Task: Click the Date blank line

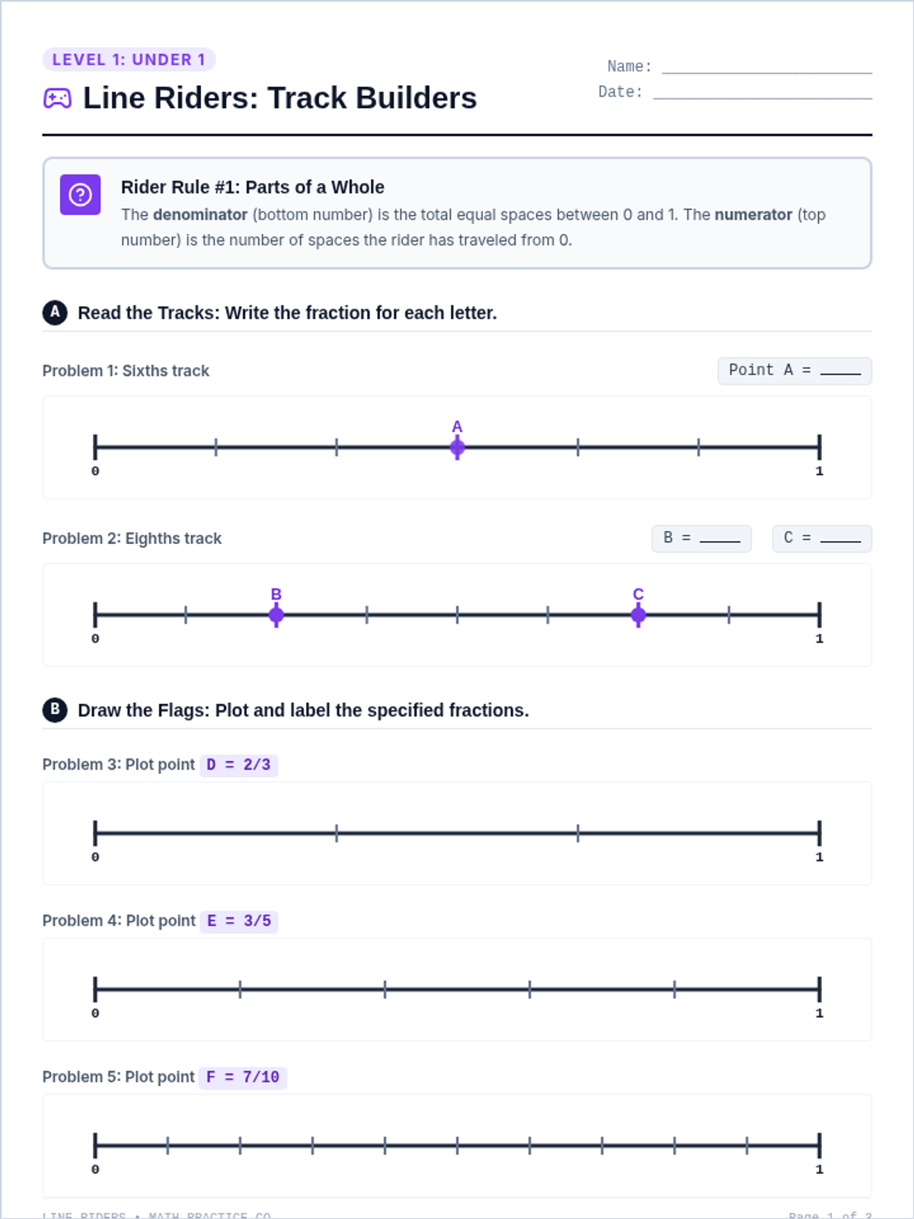Action: [x=762, y=92]
